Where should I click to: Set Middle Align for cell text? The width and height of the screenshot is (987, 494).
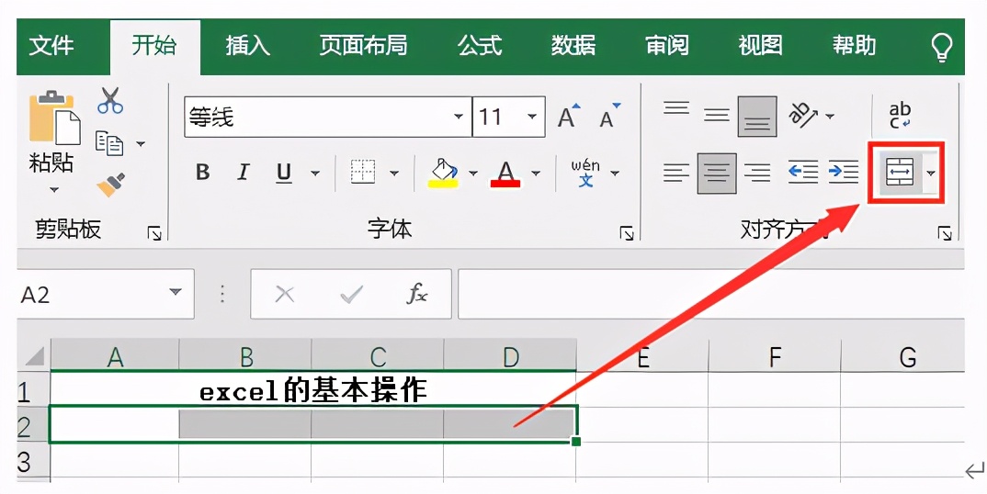point(716,116)
